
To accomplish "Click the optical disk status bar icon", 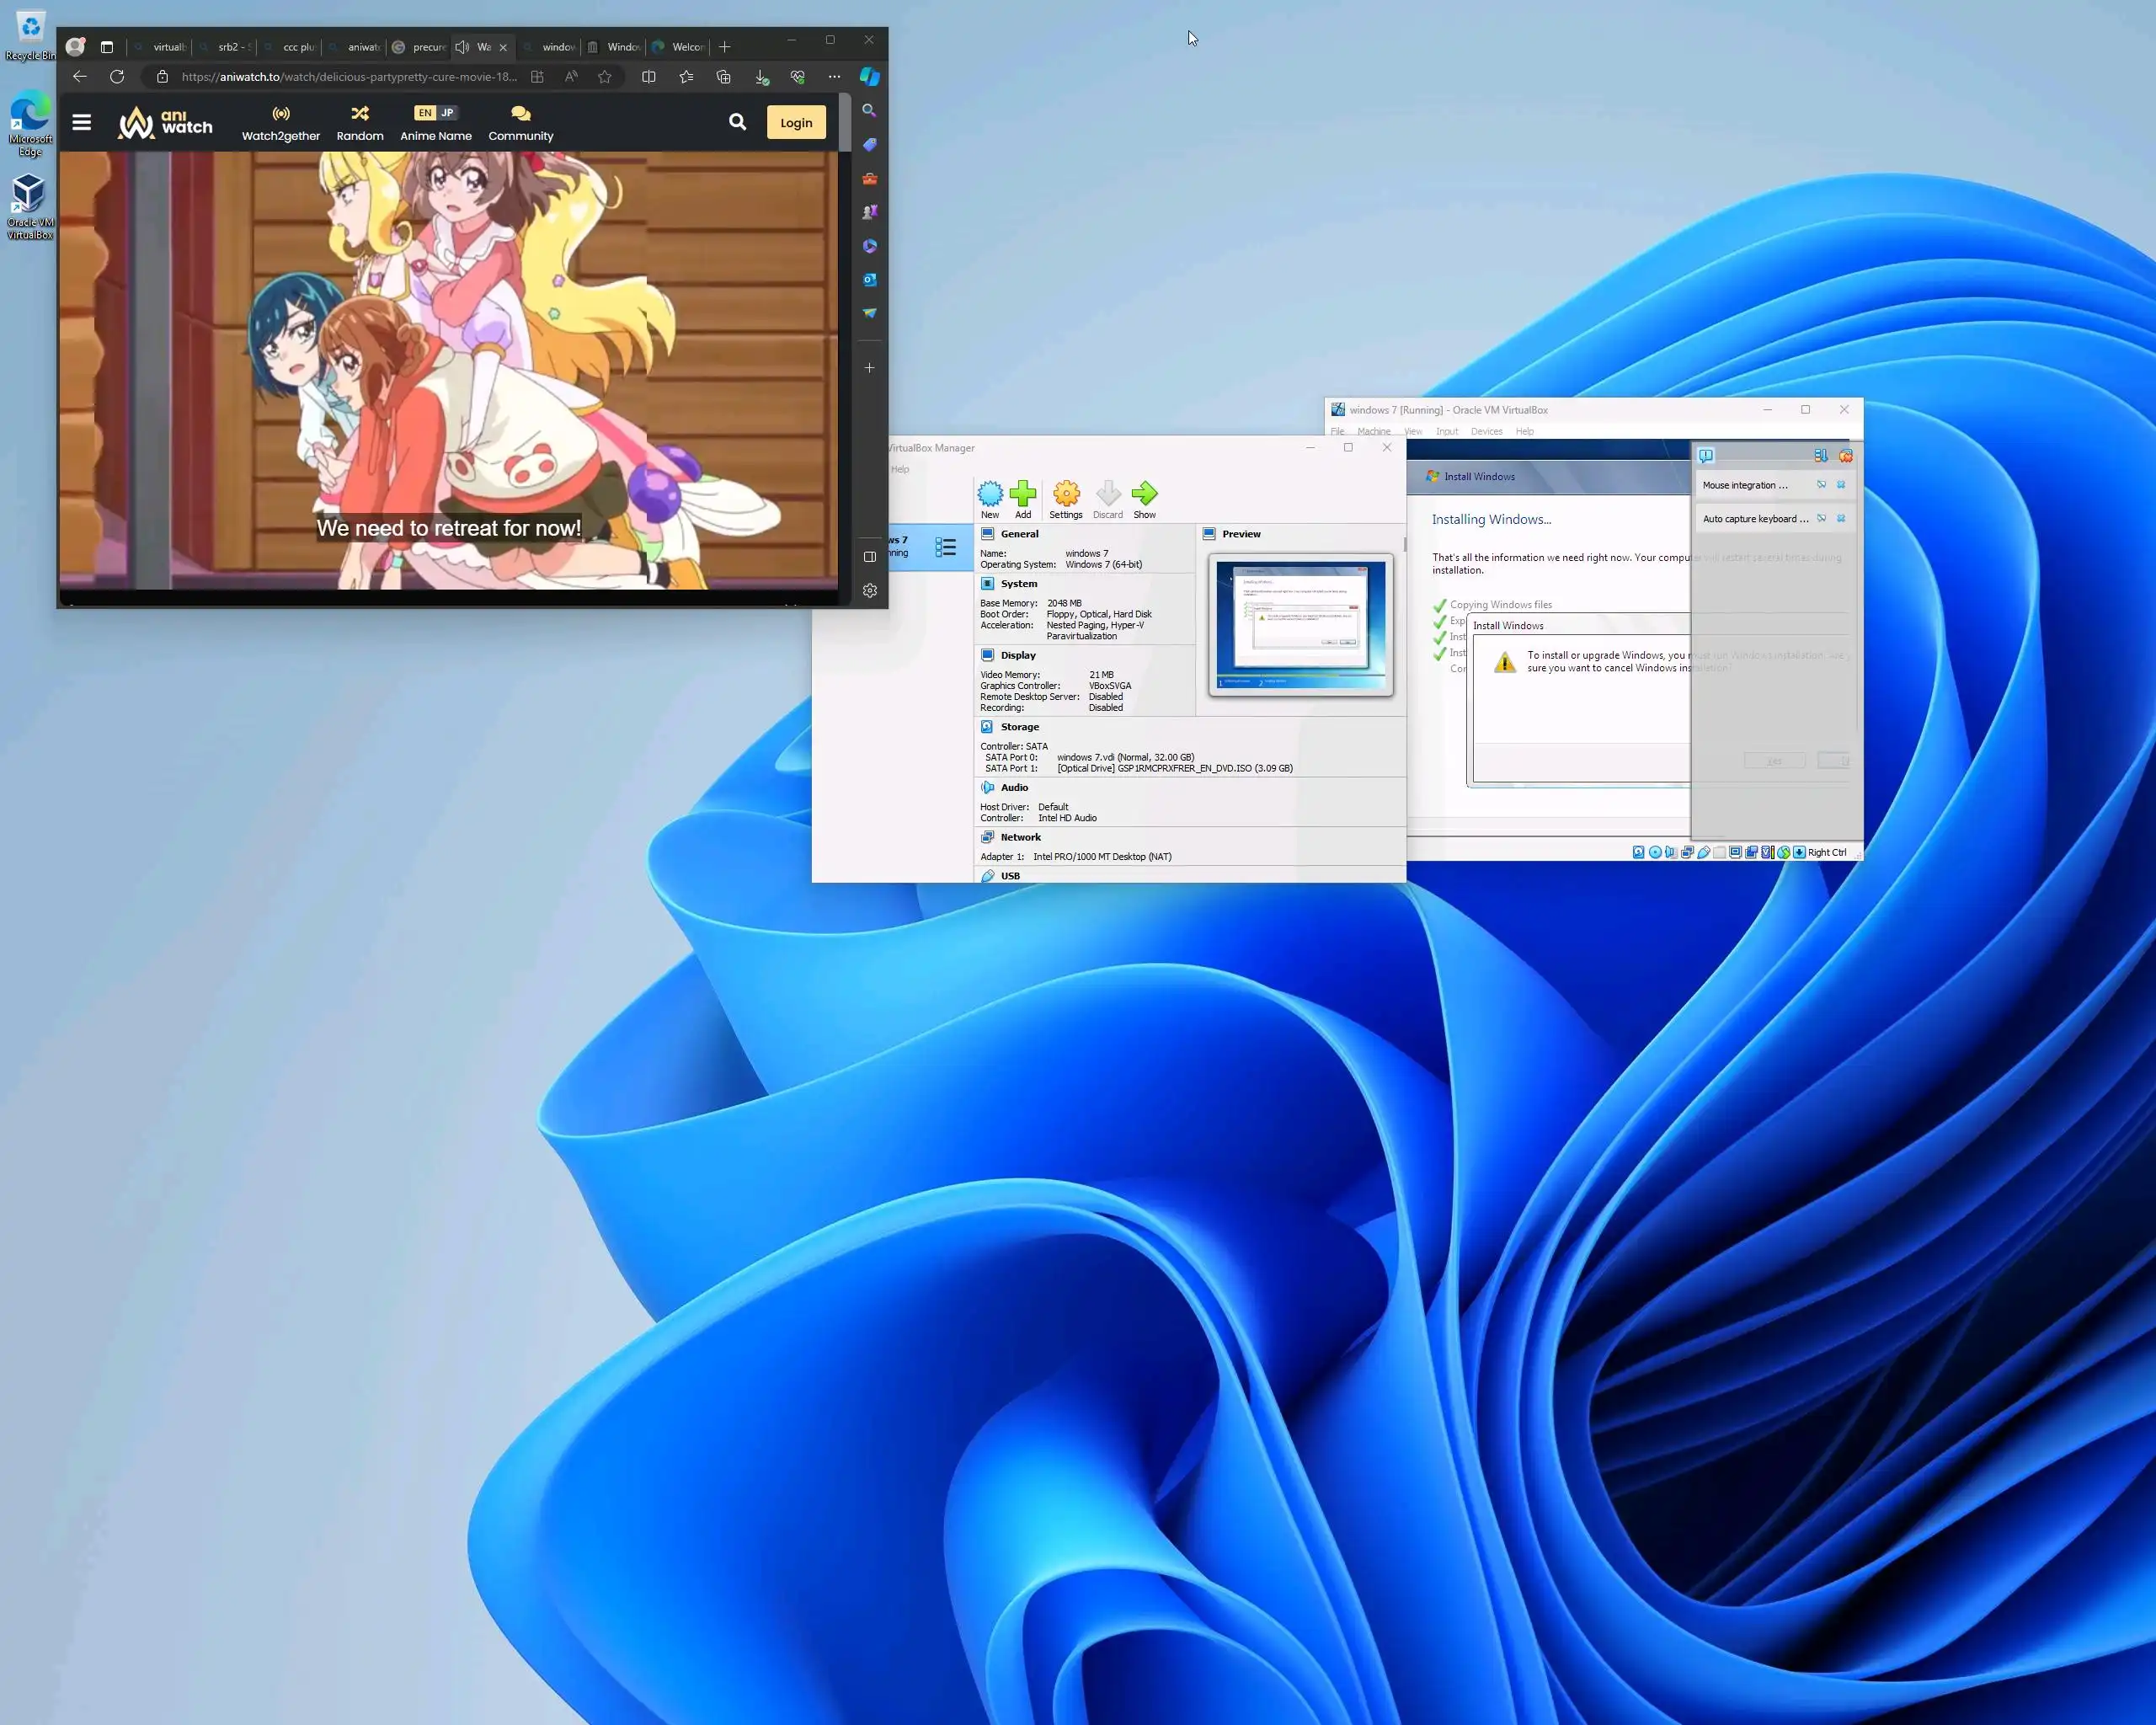I will [1655, 853].
